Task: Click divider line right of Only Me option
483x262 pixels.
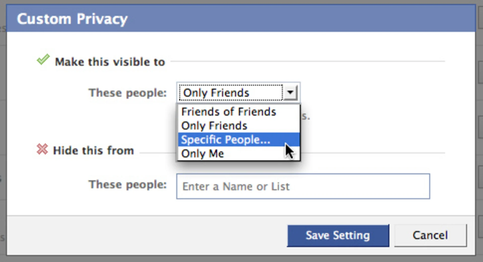Action: [x=372, y=153]
